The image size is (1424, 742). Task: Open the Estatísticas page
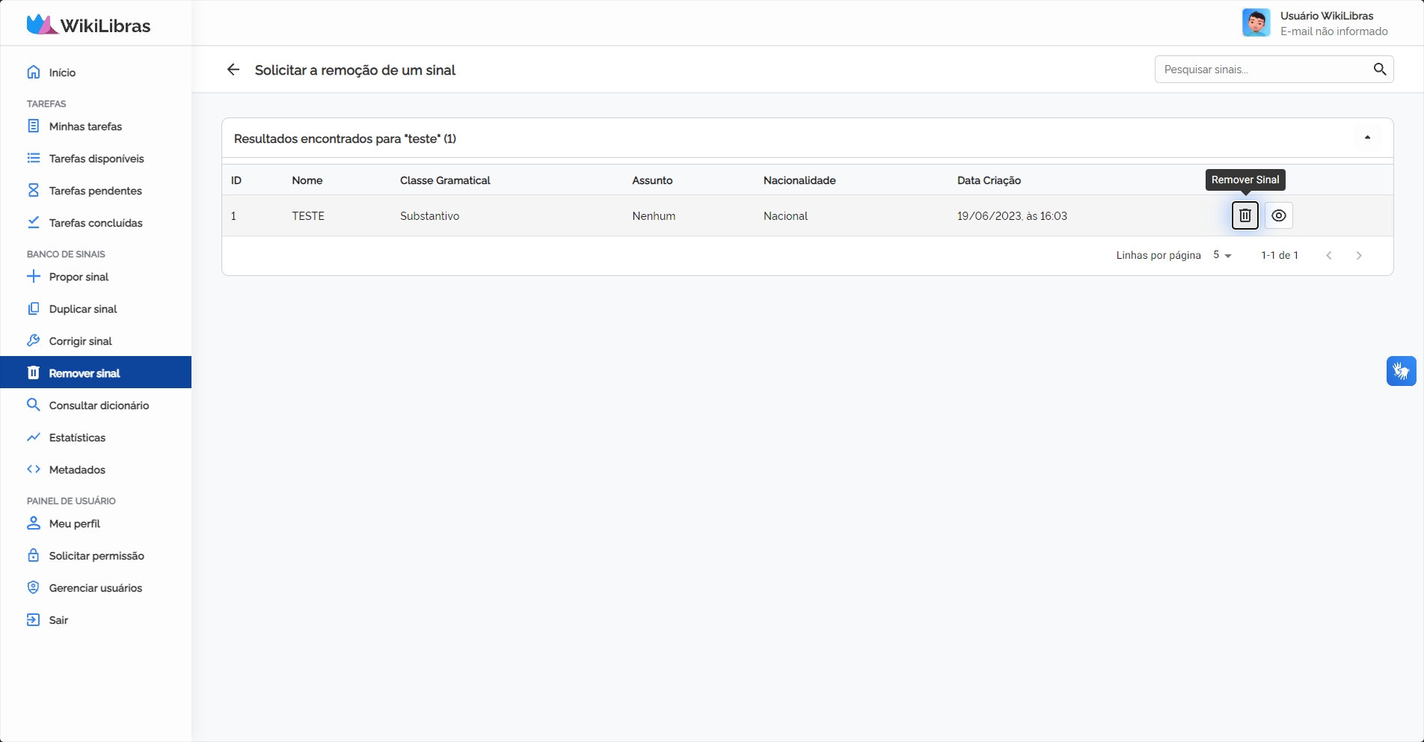click(77, 438)
